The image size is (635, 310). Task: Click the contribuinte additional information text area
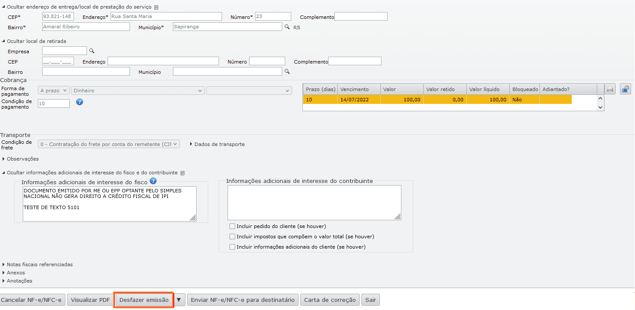314,203
